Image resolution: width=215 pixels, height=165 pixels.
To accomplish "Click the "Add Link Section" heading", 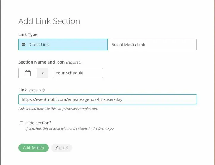I will coord(49,21).
